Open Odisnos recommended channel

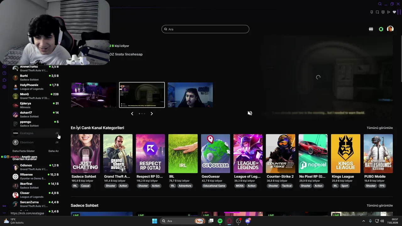click(x=35, y=167)
